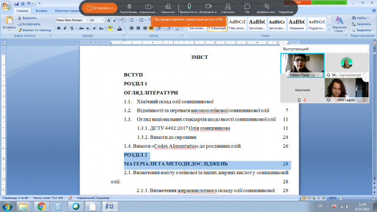This screenshot has width=377, height=212.
Task: Click the zoom slider in status bar
Action: [x=357, y=198]
